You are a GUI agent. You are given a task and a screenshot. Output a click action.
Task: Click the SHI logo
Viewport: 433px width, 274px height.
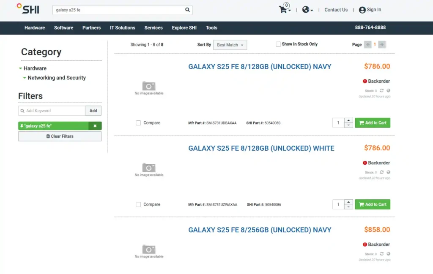[28, 9]
